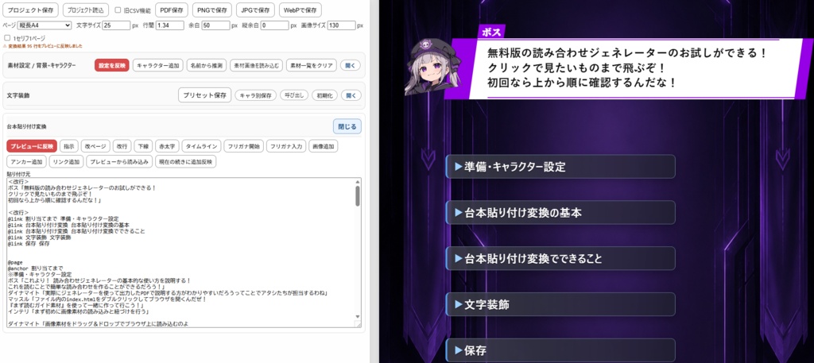Click the キャラ別保存 button
This screenshot has height=363, width=814.
(255, 95)
